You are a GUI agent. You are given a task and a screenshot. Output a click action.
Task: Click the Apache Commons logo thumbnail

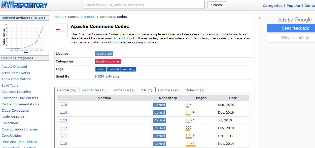point(61,30)
